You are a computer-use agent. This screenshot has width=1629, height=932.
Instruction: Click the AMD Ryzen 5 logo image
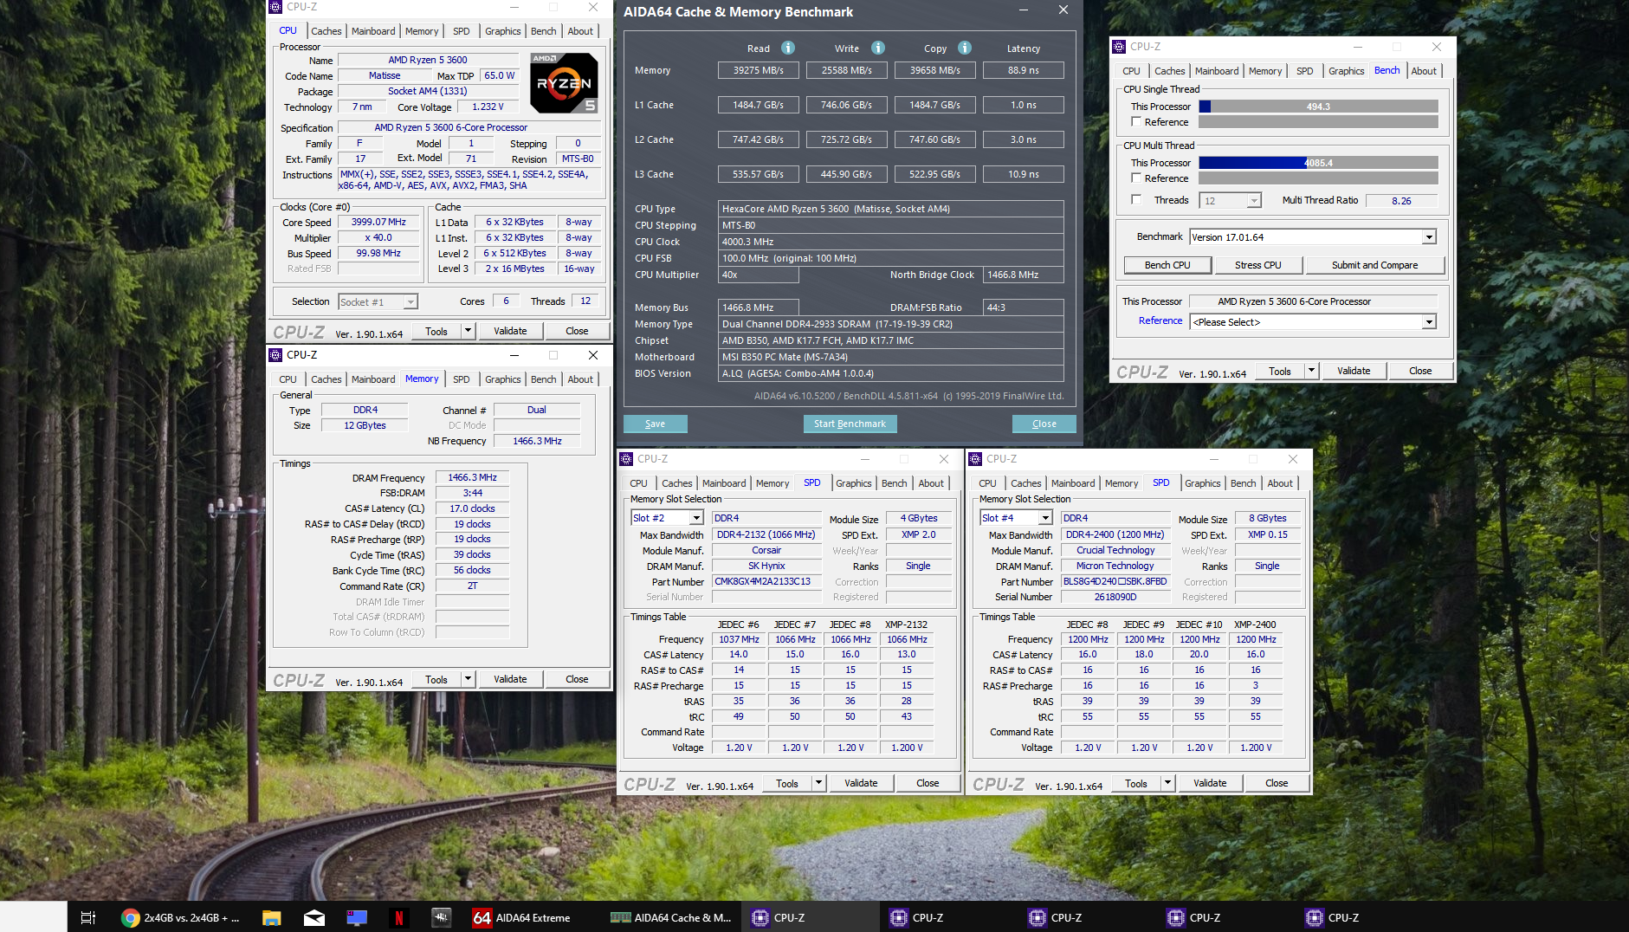coord(564,83)
